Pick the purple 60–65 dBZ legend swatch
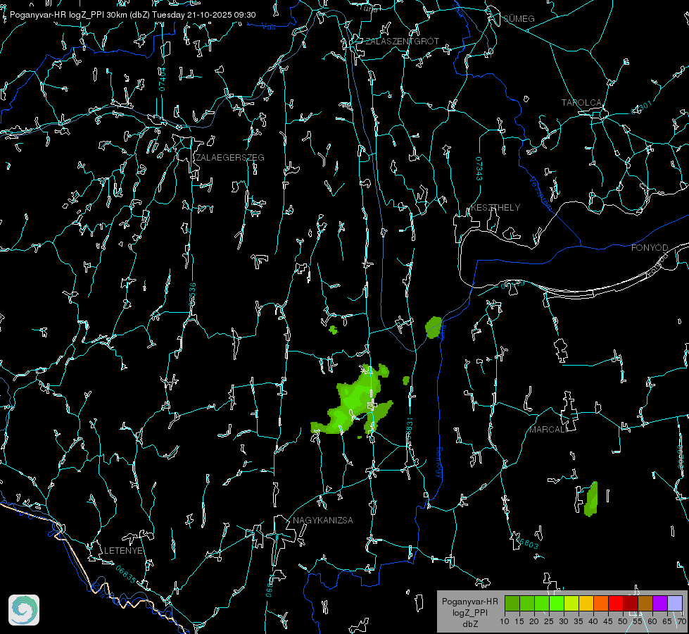 click(x=660, y=604)
